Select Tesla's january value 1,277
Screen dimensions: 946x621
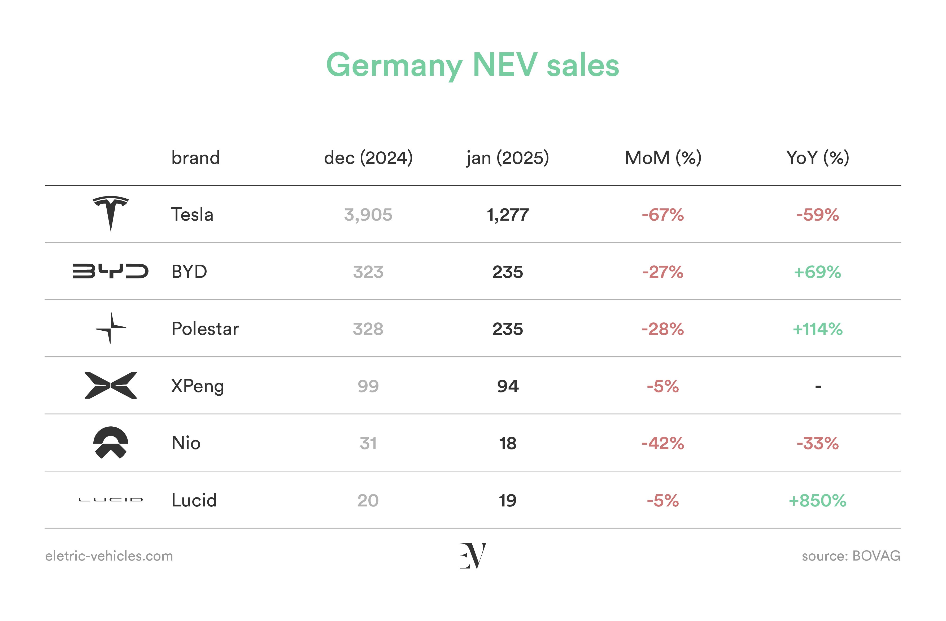[508, 215]
